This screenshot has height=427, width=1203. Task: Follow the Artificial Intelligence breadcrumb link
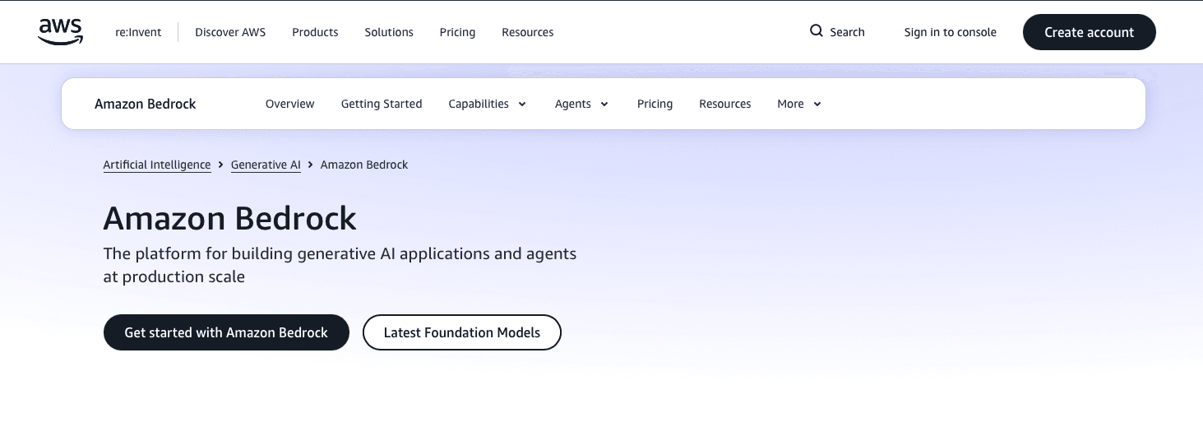[x=157, y=165]
